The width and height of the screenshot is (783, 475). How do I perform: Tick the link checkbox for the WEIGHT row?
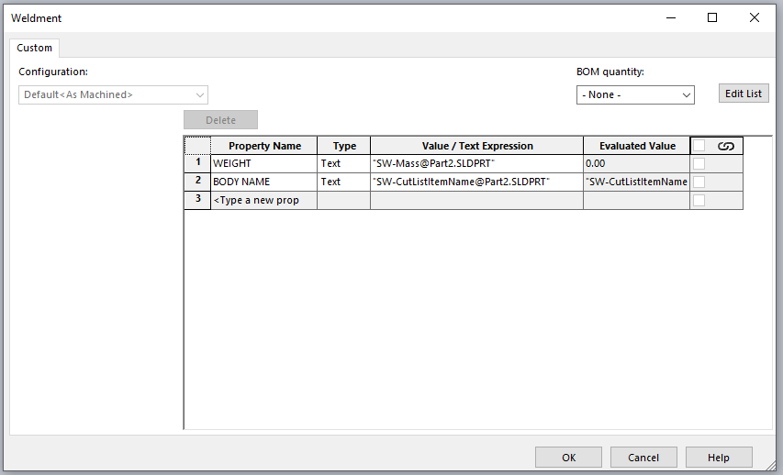[699, 163]
